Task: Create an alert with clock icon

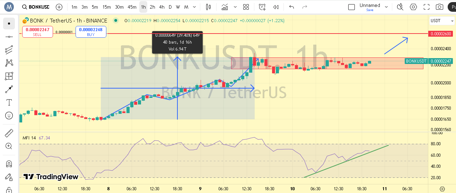Action: [x=262, y=7]
